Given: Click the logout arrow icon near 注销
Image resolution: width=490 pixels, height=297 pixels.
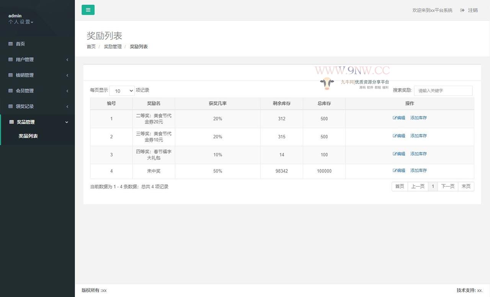Looking at the screenshot, I should click(462, 10).
